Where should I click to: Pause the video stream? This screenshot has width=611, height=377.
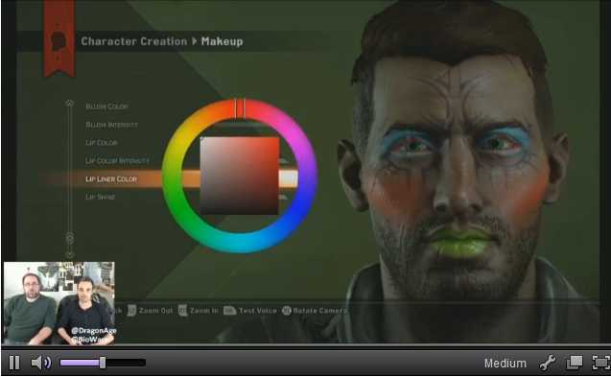point(14,363)
